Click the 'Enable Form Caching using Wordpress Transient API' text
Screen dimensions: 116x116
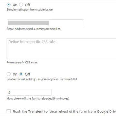click(x=42, y=79)
